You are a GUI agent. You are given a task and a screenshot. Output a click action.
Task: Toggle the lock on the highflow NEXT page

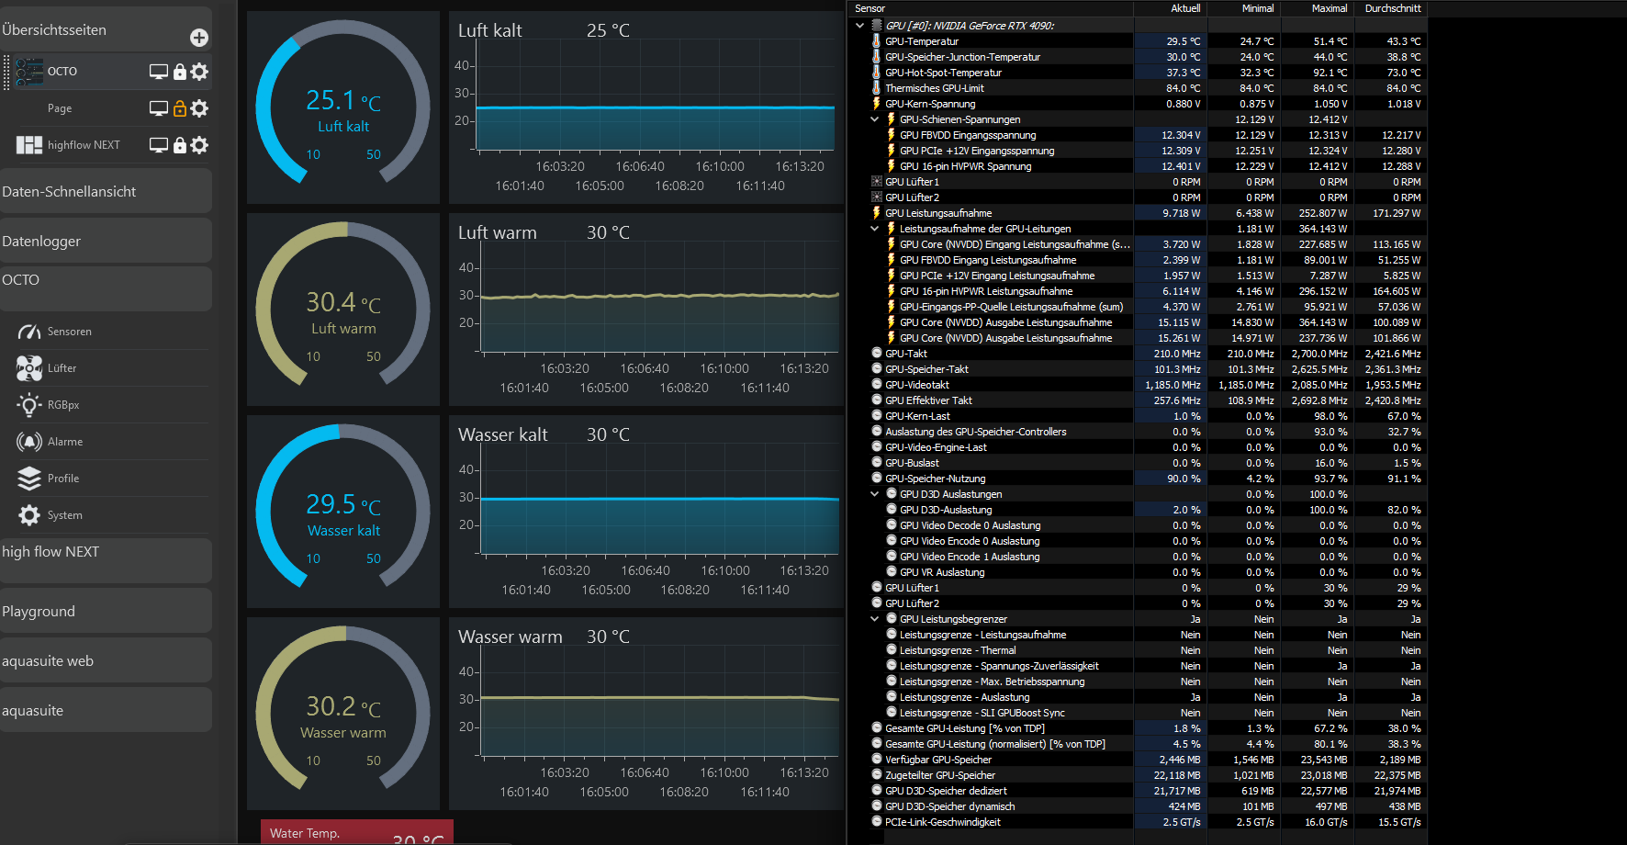[178, 144]
